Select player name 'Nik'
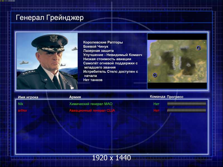 [21, 104]
